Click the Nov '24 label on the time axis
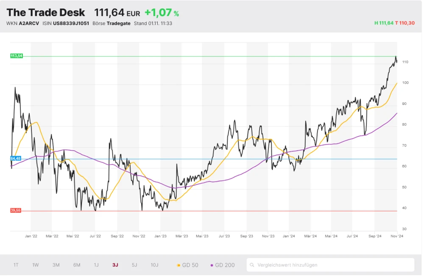This screenshot has width=424, height=278. 397,237
